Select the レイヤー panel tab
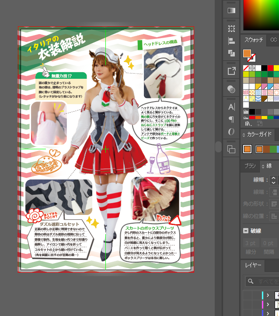The image size is (279, 316). pos(254,265)
